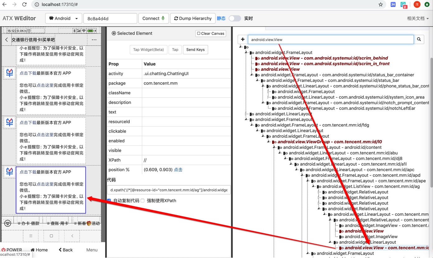
Task: Collapse the phone_status_bar_container LinearLayout node
Action: [263, 86]
